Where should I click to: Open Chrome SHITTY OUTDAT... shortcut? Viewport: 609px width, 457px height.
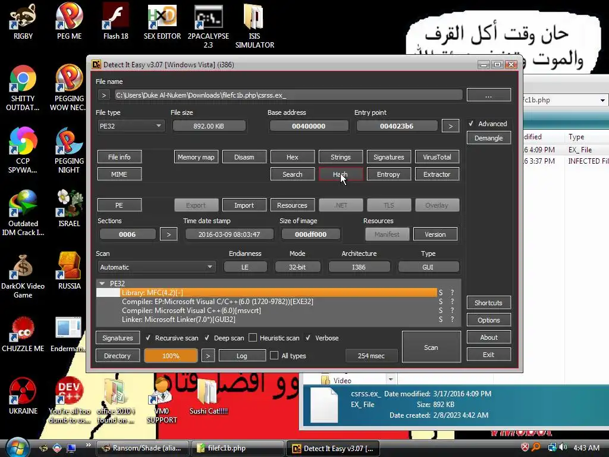23,89
